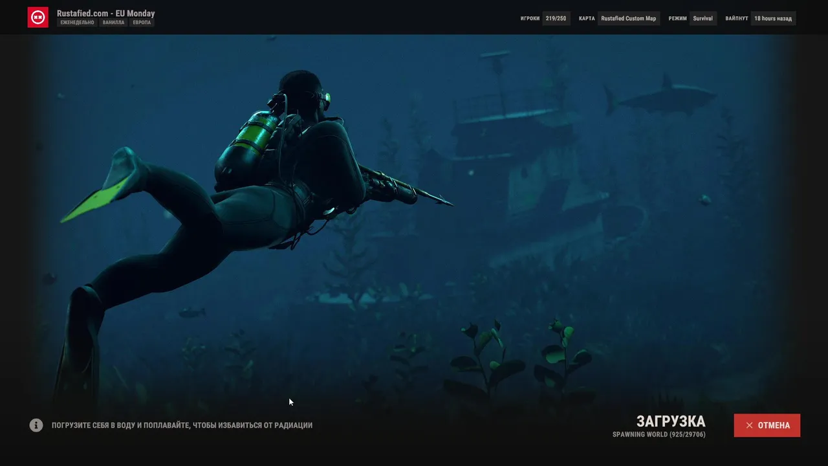Click the Spawning World progress status text
Viewport: 828px width, 466px height.
659,434
